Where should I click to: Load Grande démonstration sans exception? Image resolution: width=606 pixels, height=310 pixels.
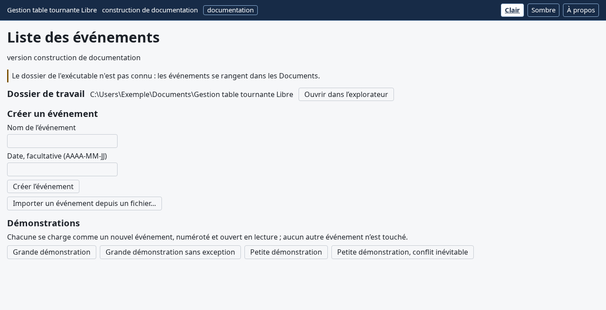point(170,252)
